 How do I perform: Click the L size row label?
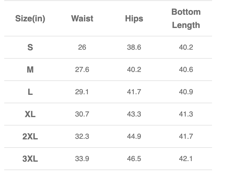tap(30, 92)
